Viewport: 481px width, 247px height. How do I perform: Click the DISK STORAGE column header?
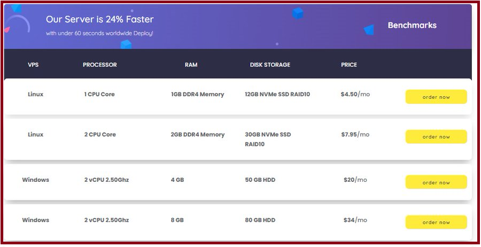(270, 65)
